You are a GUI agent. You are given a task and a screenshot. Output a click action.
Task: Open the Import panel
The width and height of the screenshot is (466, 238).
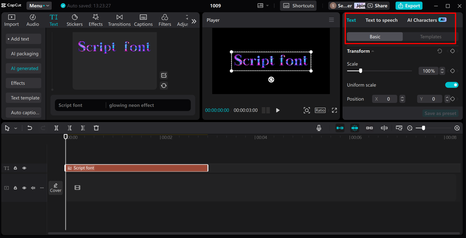point(11,20)
